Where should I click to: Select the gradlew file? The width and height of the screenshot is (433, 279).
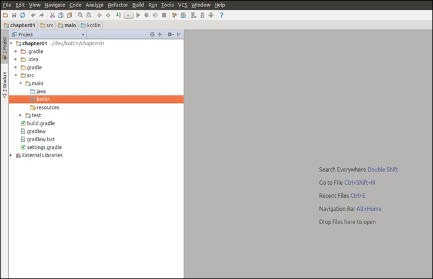[x=34, y=131]
